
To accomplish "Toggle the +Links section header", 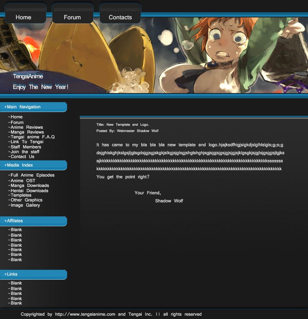I will pos(33,274).
